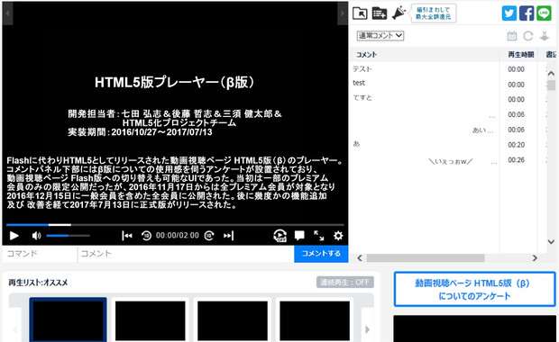Click the calendar icon above the comments
The height and width of the screenshot is (342, 559).
[512, 36]
